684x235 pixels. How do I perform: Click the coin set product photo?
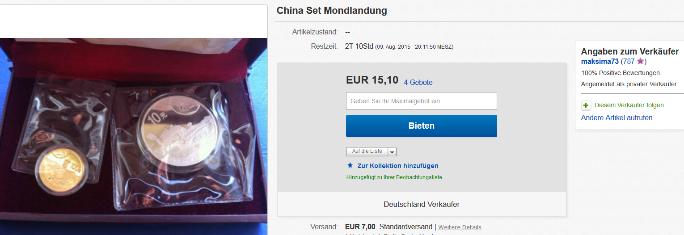(134, 136)
